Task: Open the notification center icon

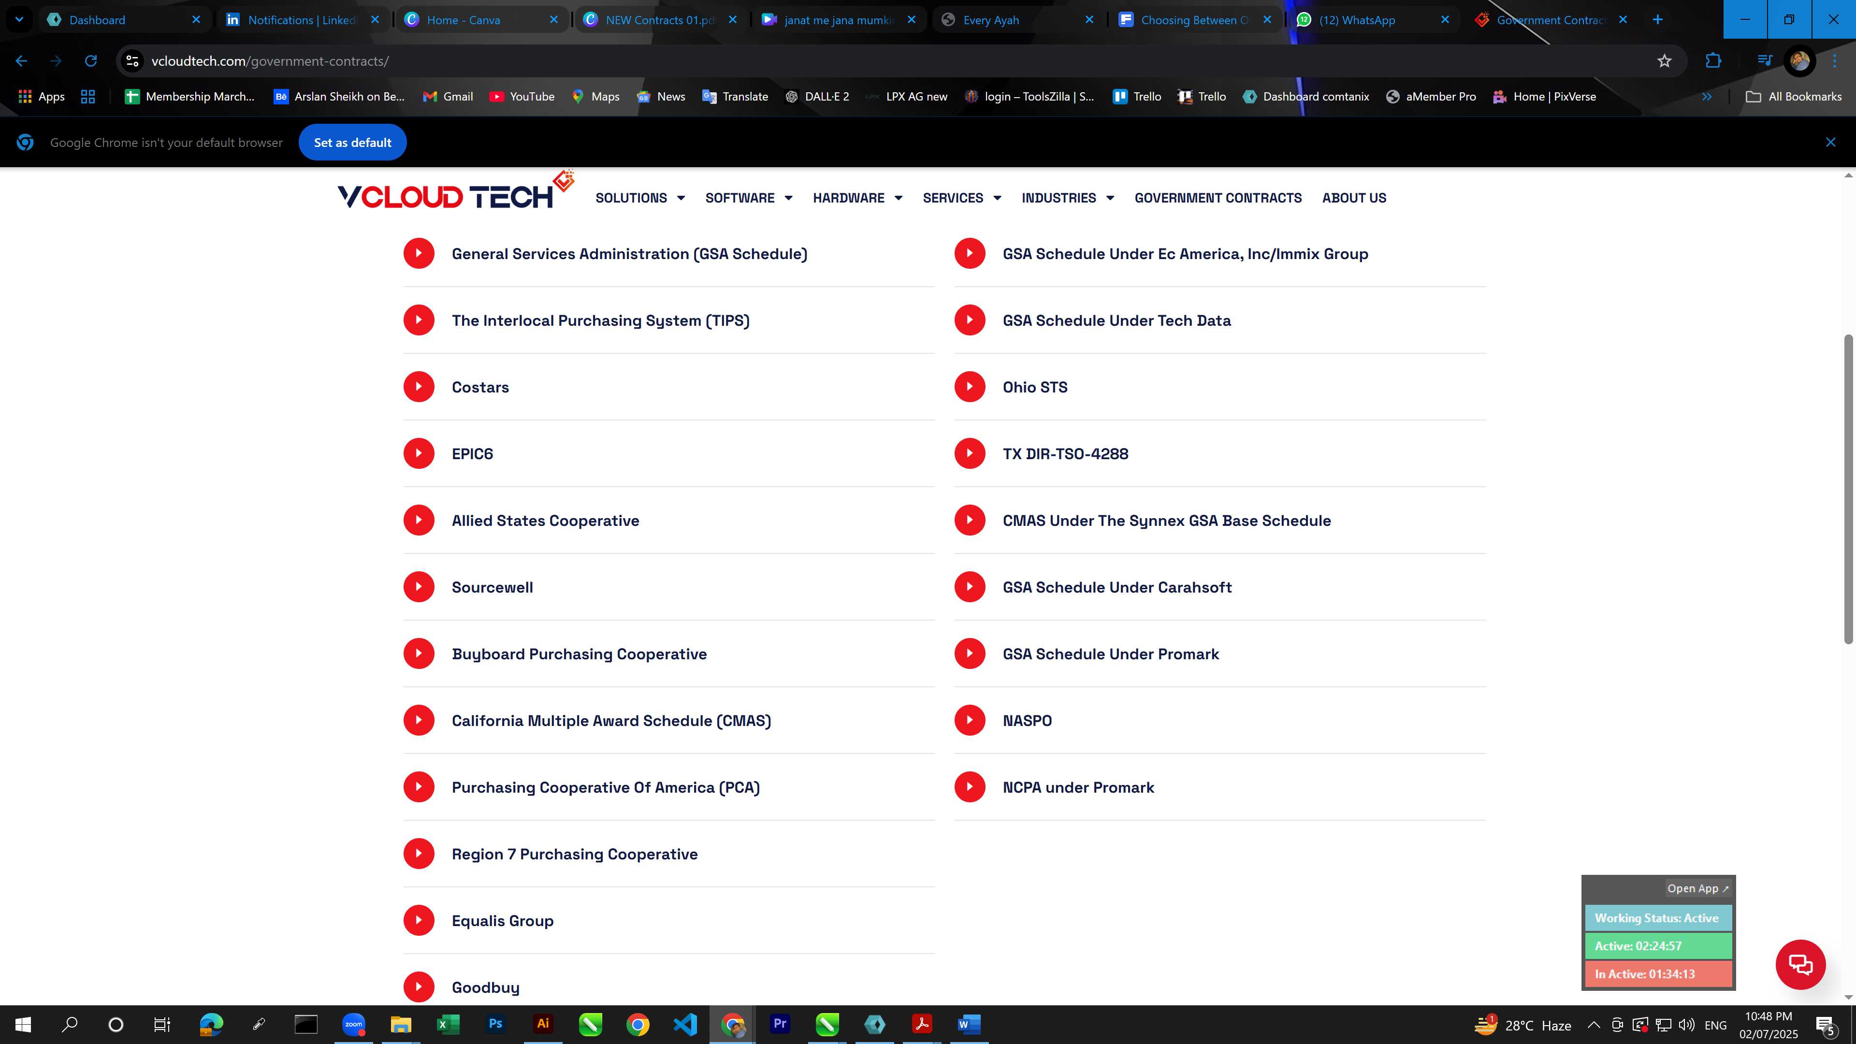Action: 1826,1025
